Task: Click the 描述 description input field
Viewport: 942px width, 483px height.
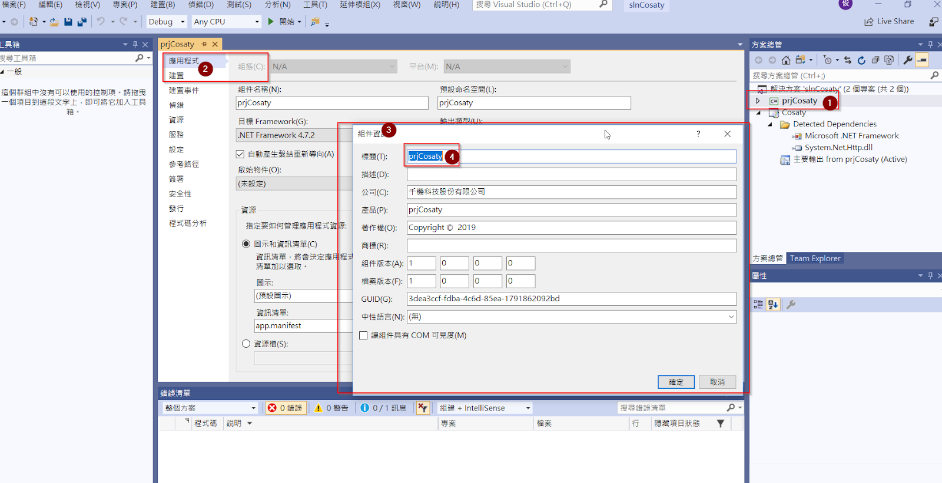Action: tap(571, 175)
